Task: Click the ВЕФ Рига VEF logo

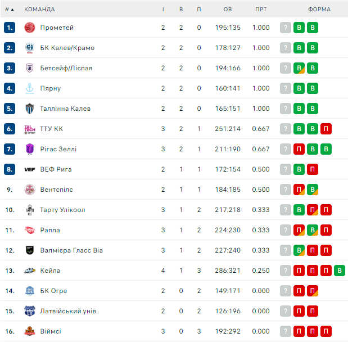Action: point(30,169)
